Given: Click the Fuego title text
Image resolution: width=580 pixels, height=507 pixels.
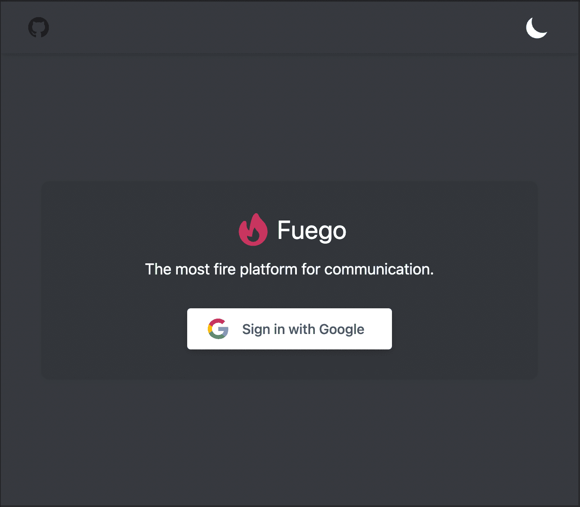Looking at the screenshot, I should point(311,230).
